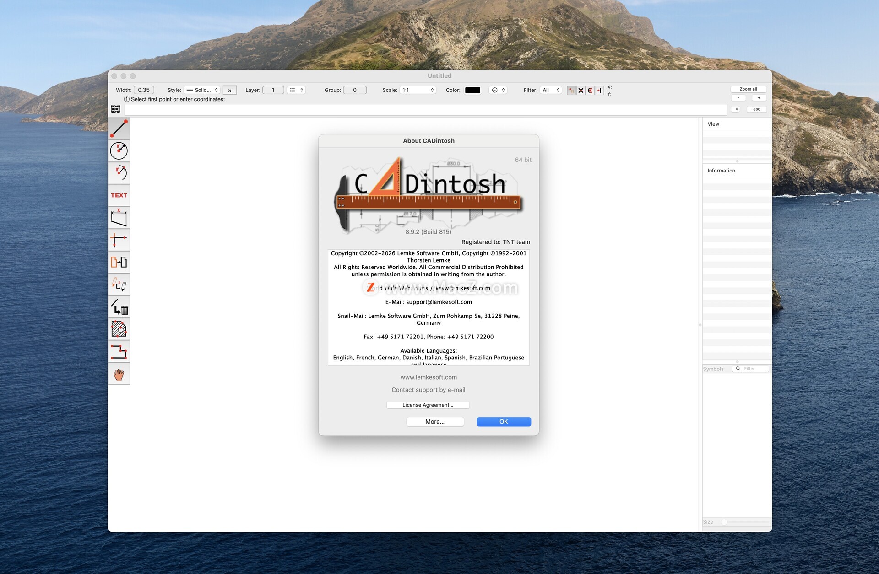Select the Hand pan tool
The image size is (879, 574).
119,374
